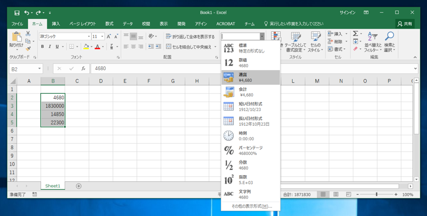
Task: Click the Borders grid icon
Action: (71, 47)
